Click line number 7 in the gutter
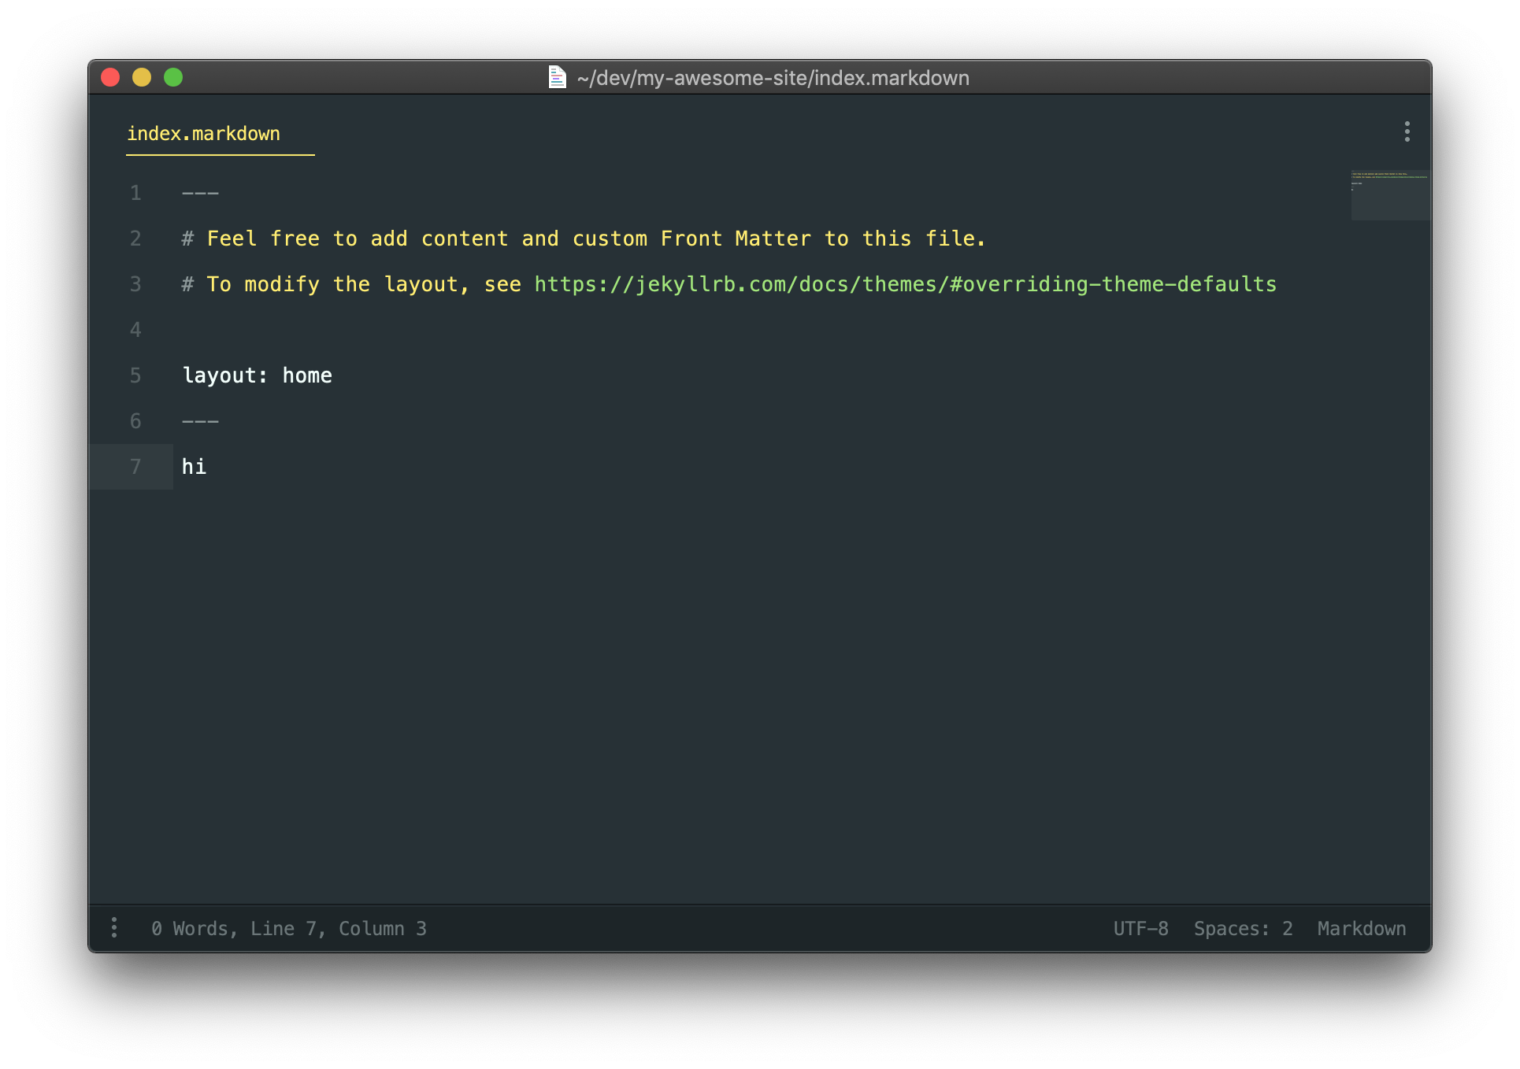This screenshot has width=1520, height=1069. (135, 467)
